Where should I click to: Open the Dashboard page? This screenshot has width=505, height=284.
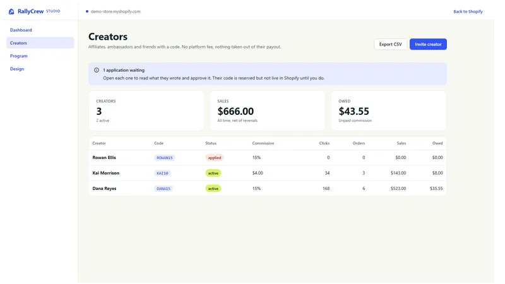coord(21,30)
